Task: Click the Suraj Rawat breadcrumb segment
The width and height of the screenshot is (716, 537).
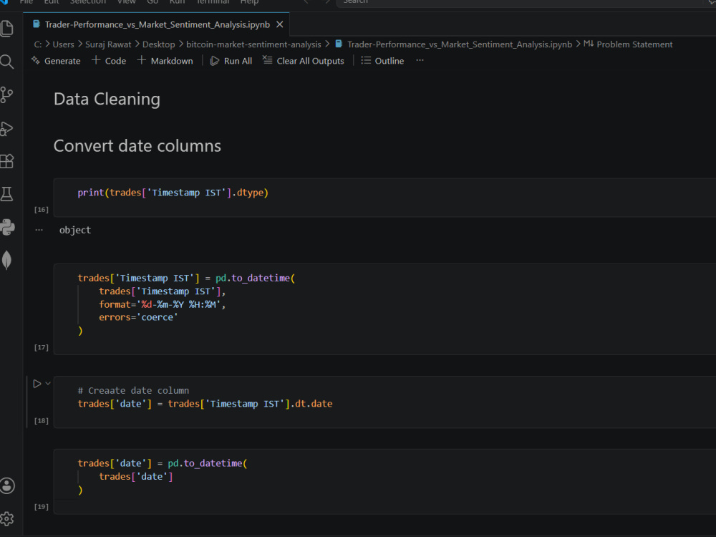Action: pos(108,44)
